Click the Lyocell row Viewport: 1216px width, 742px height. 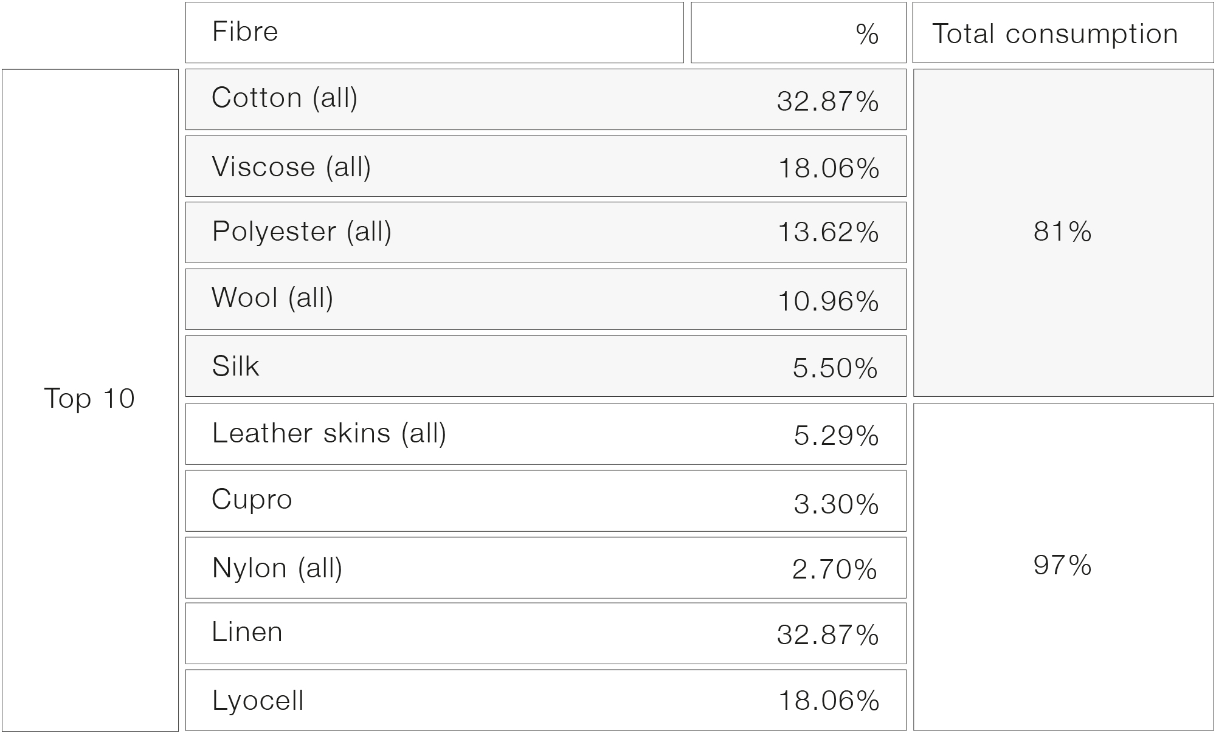[545, 700]
